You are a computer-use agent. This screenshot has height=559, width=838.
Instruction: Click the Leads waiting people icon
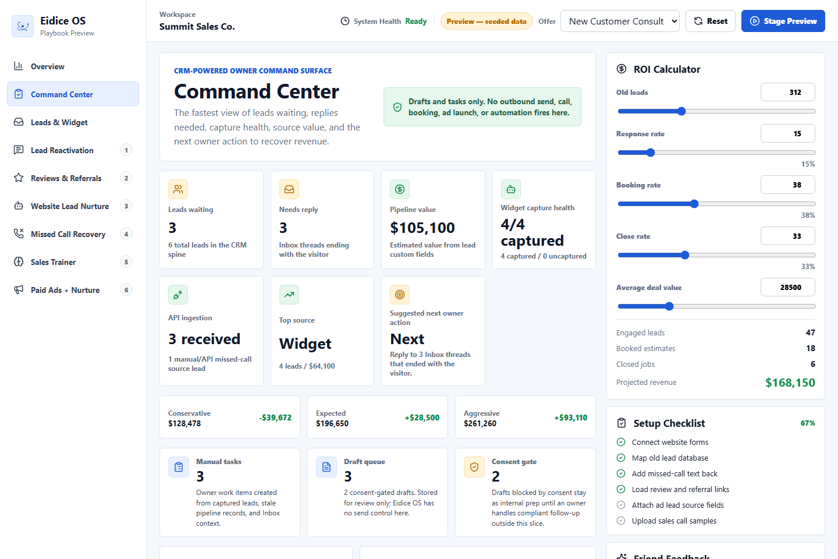[x=178, y=189]
